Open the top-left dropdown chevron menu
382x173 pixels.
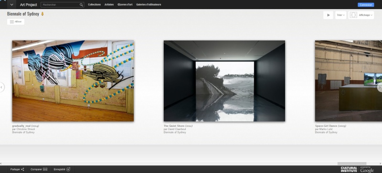click(11, 4)
